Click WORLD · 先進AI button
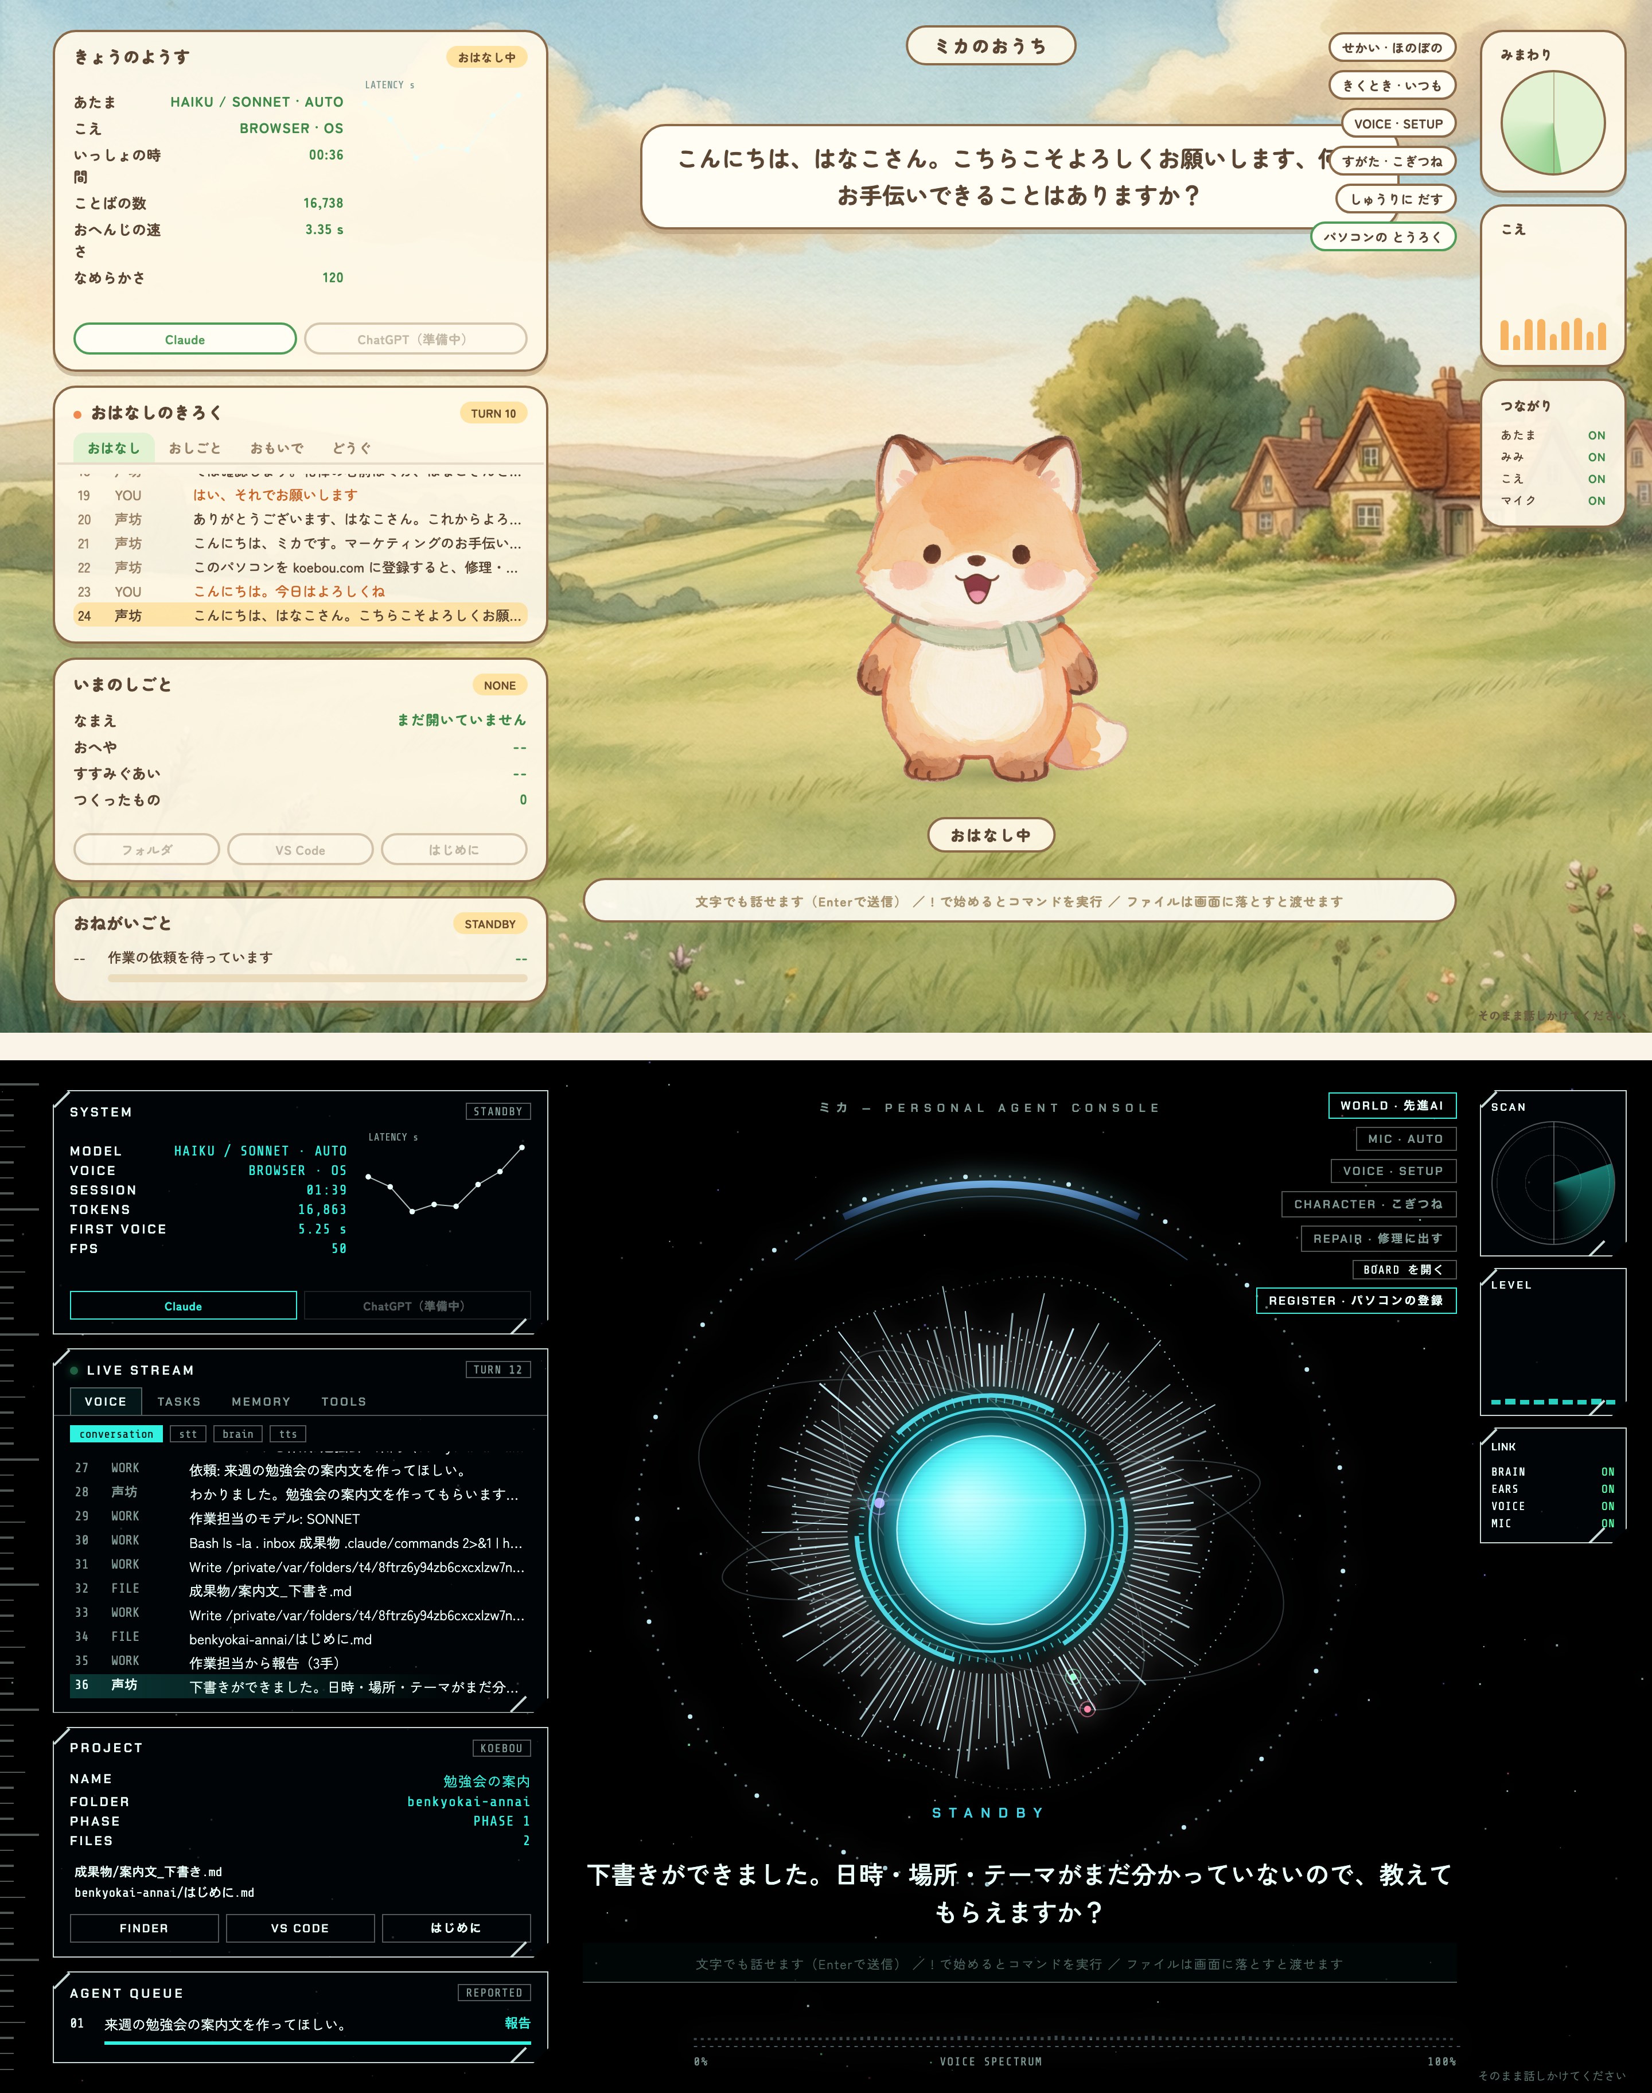 point(1392,1106)
